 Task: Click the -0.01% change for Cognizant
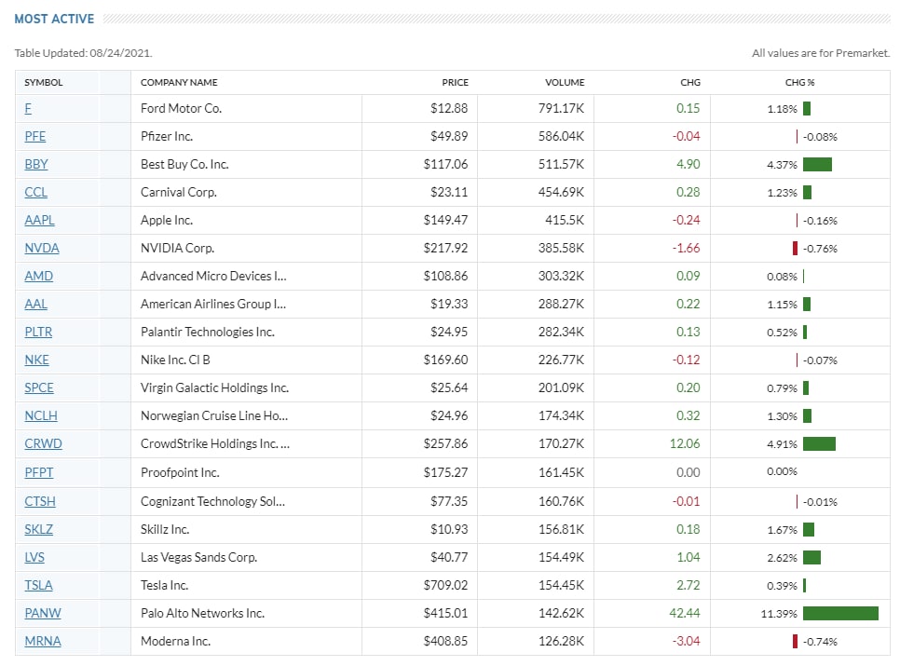820,502
